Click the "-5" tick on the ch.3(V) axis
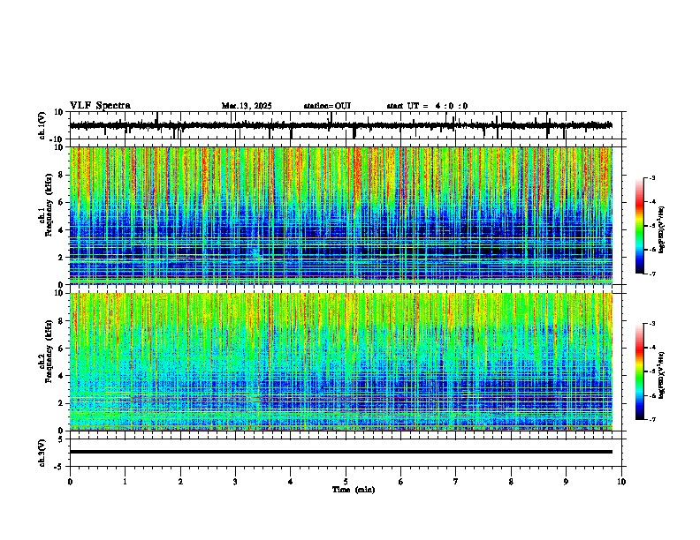 [x=60, y=467]
